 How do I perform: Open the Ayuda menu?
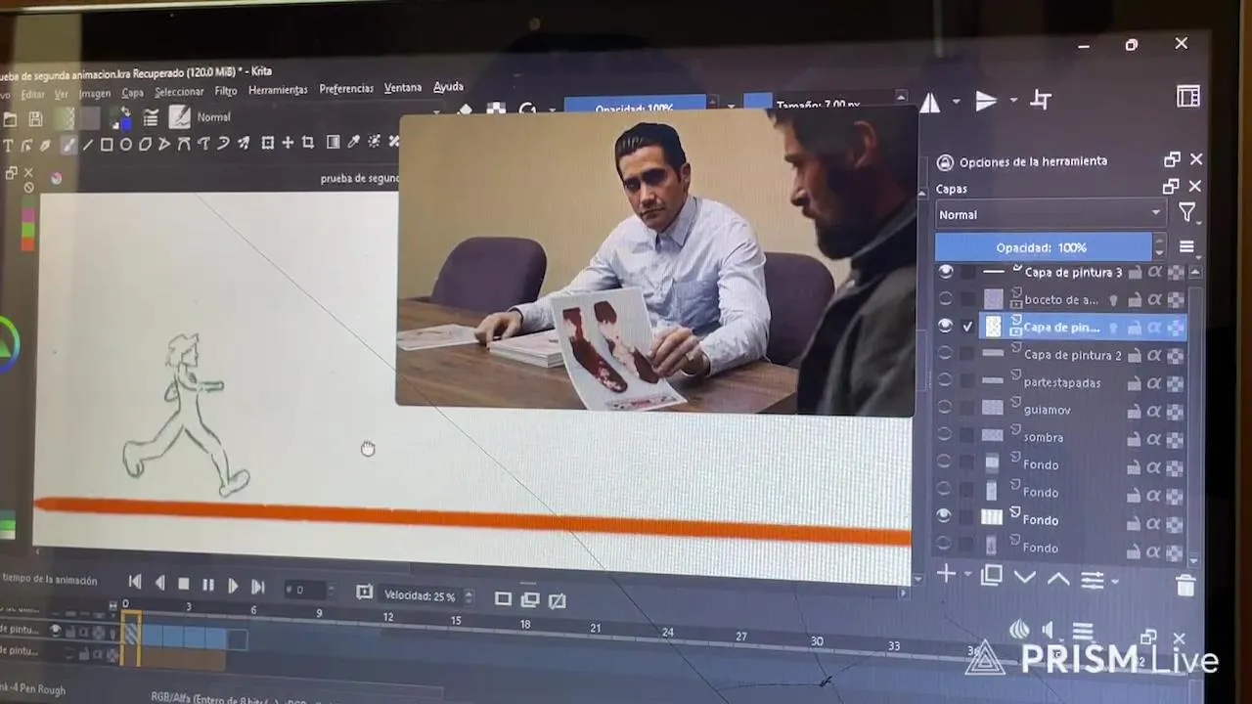[448, 87]
